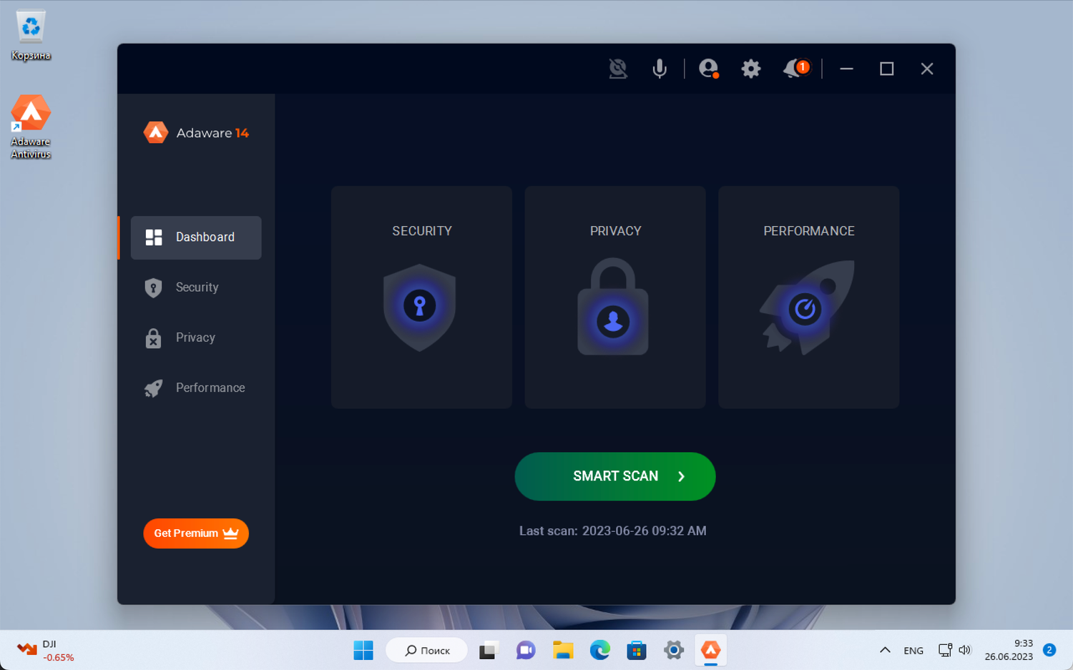The height and width of the screenshot is (670, 1073).
Task: Open Privacy in the sidebar menu
Action: point(196,338)
